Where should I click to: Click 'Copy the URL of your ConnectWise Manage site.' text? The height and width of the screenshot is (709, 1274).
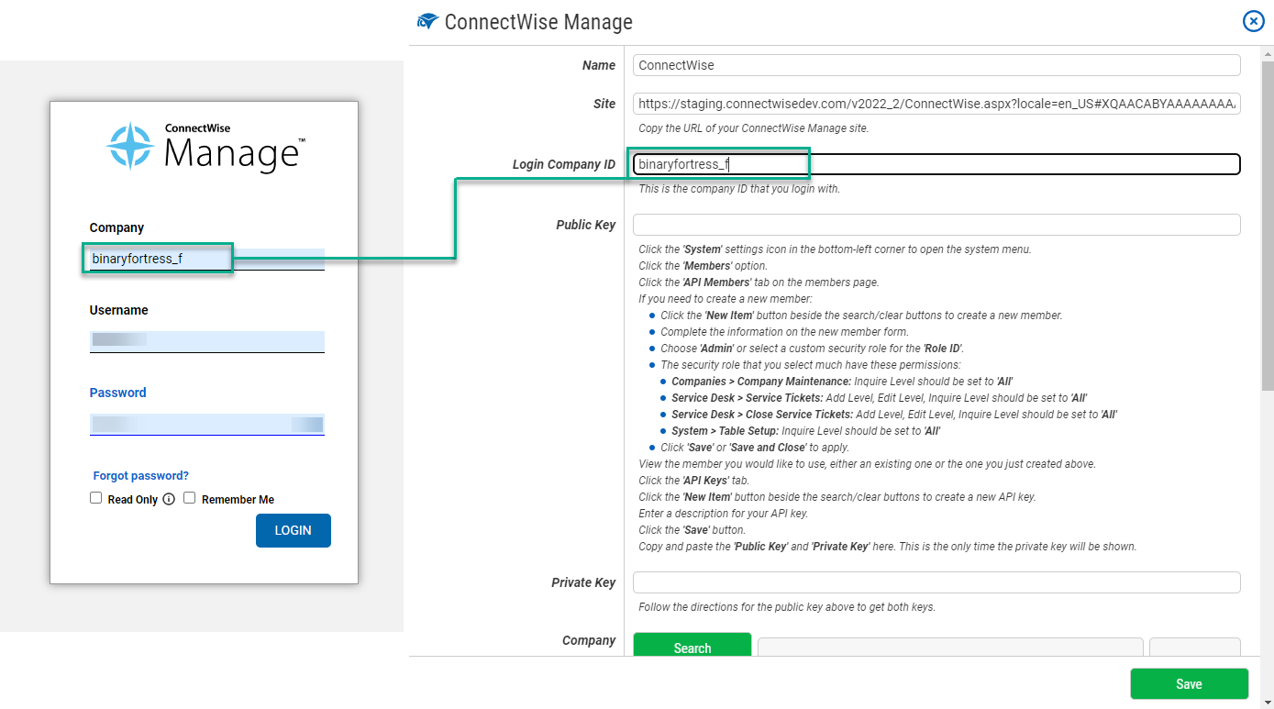[x=753, y=128]
